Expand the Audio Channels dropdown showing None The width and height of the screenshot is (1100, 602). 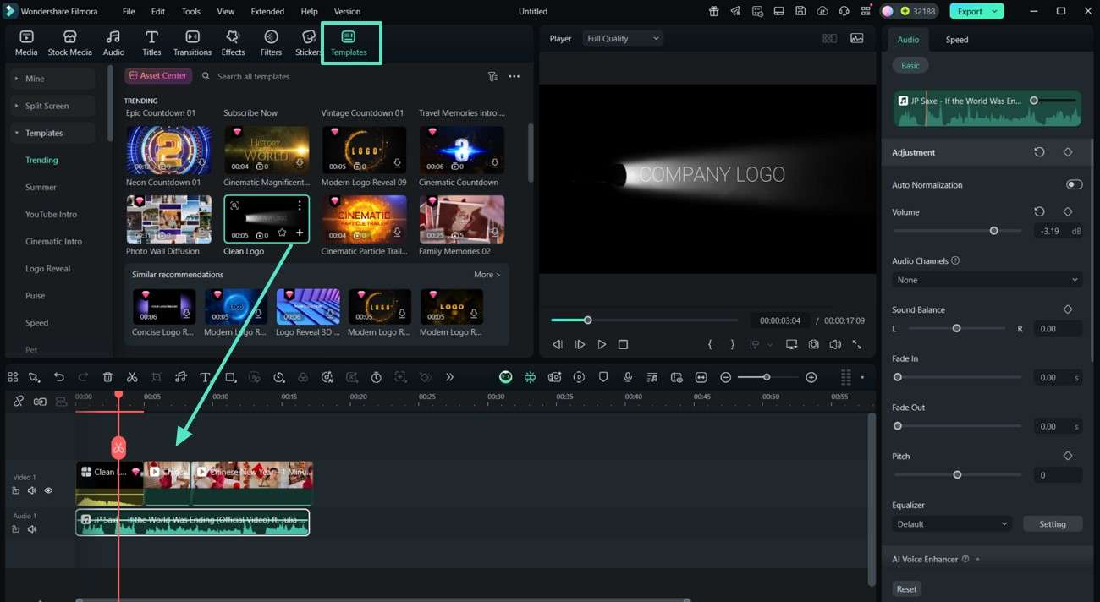[987, 280]
